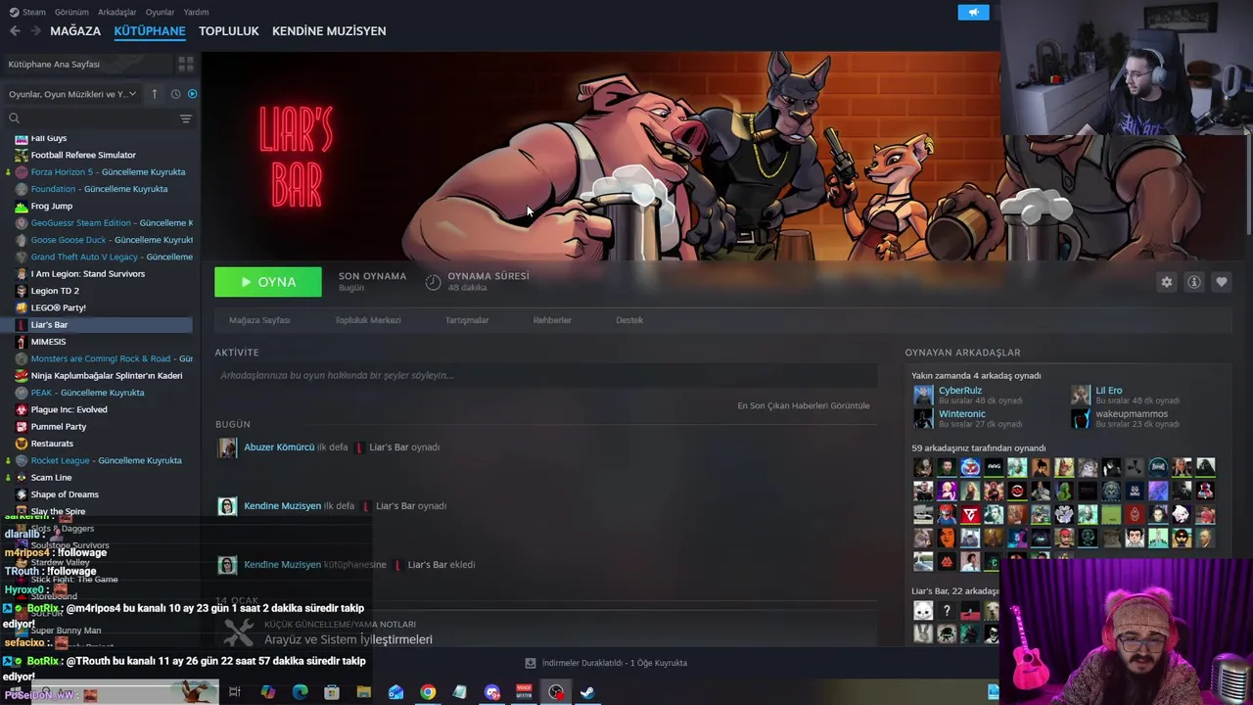This screenshot has width=1253, height=705.
Task: Open Mağaza Sayfası link
Action: click(x=259, y=320)
